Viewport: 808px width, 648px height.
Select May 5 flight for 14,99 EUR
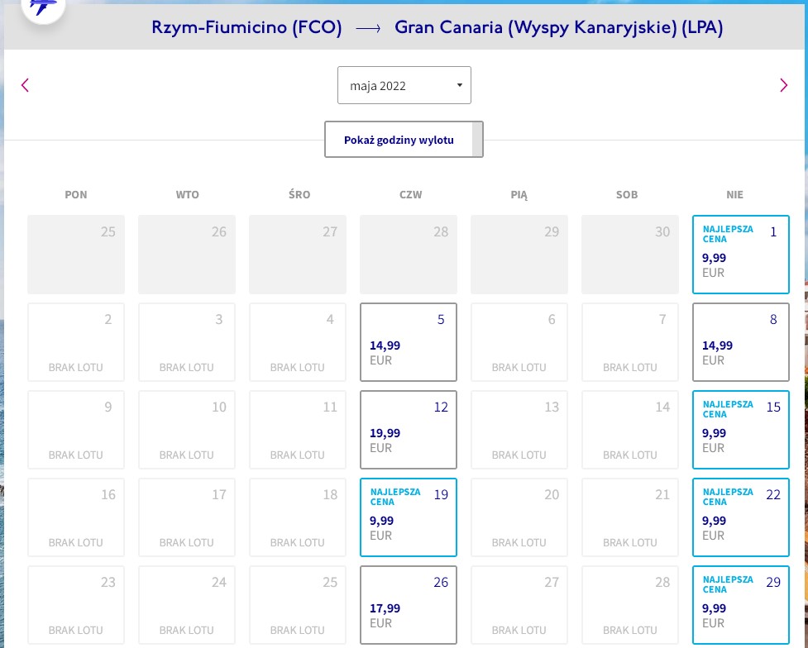point(408,342)
